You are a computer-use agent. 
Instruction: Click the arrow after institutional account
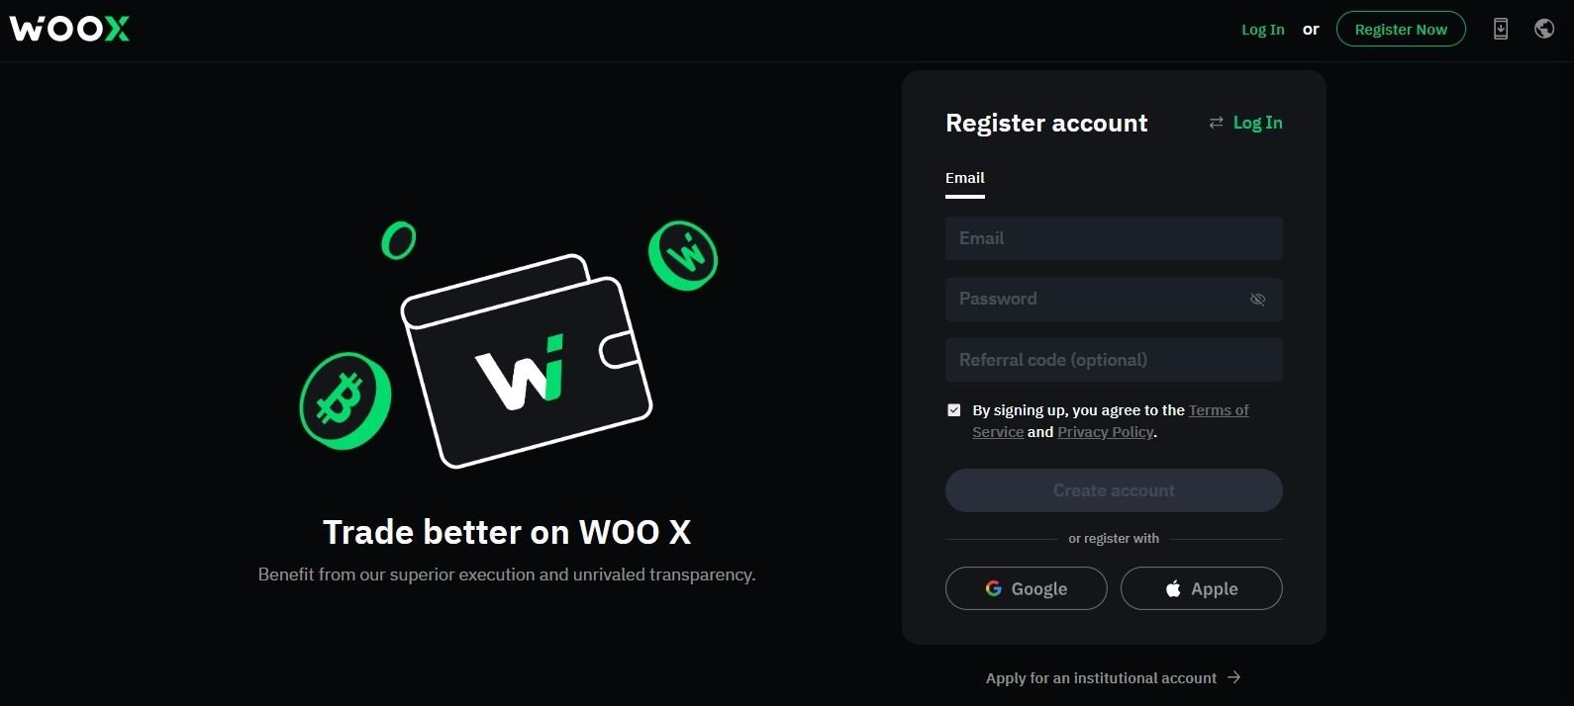click(1233, 677)
